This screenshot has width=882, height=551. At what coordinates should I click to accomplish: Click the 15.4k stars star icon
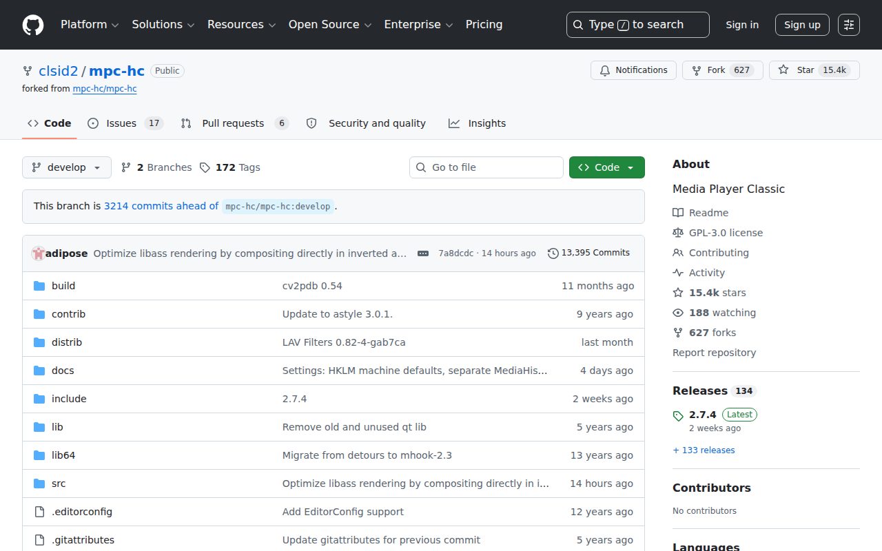[x=678, y=293]
